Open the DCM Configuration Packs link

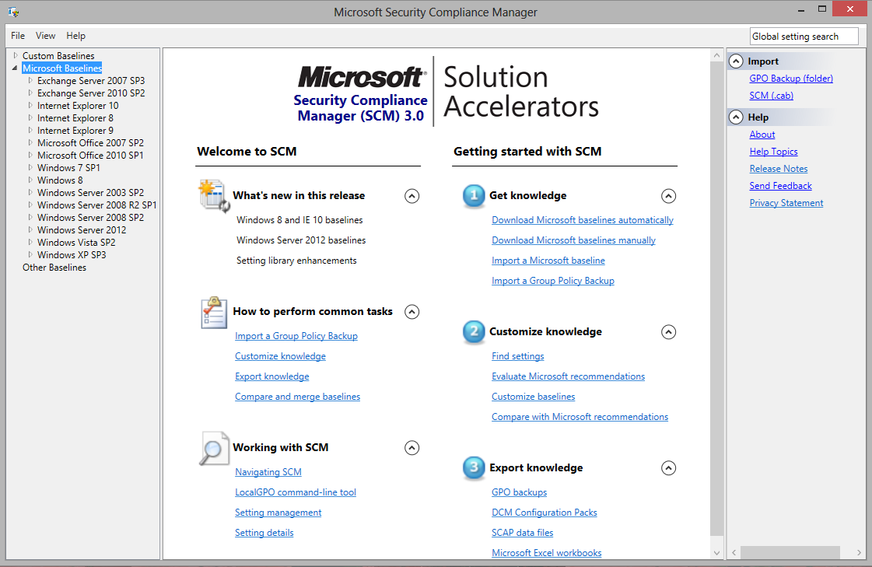click(544, 512)
